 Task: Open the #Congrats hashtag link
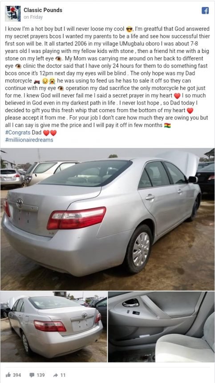17,133
